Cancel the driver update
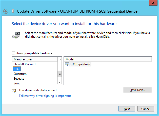 click(146, 109)
